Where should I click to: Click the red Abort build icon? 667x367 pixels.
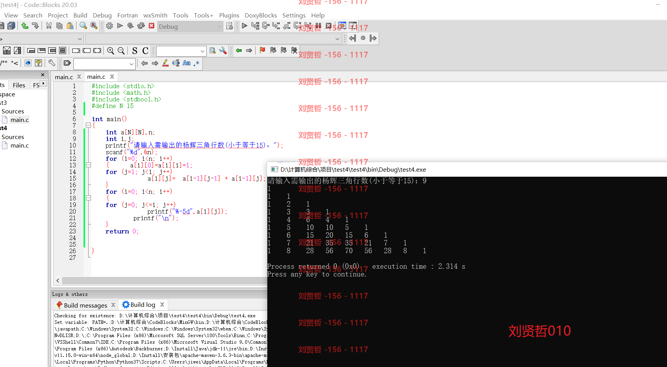click(x=152, y=26)
